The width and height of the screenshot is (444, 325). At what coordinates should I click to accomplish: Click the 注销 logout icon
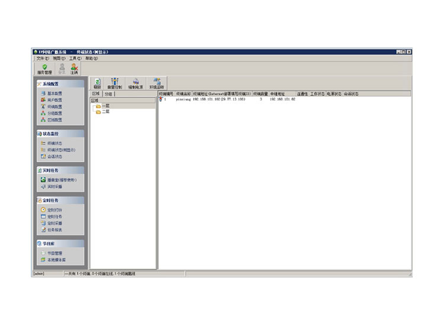click(x=74, y=69)
